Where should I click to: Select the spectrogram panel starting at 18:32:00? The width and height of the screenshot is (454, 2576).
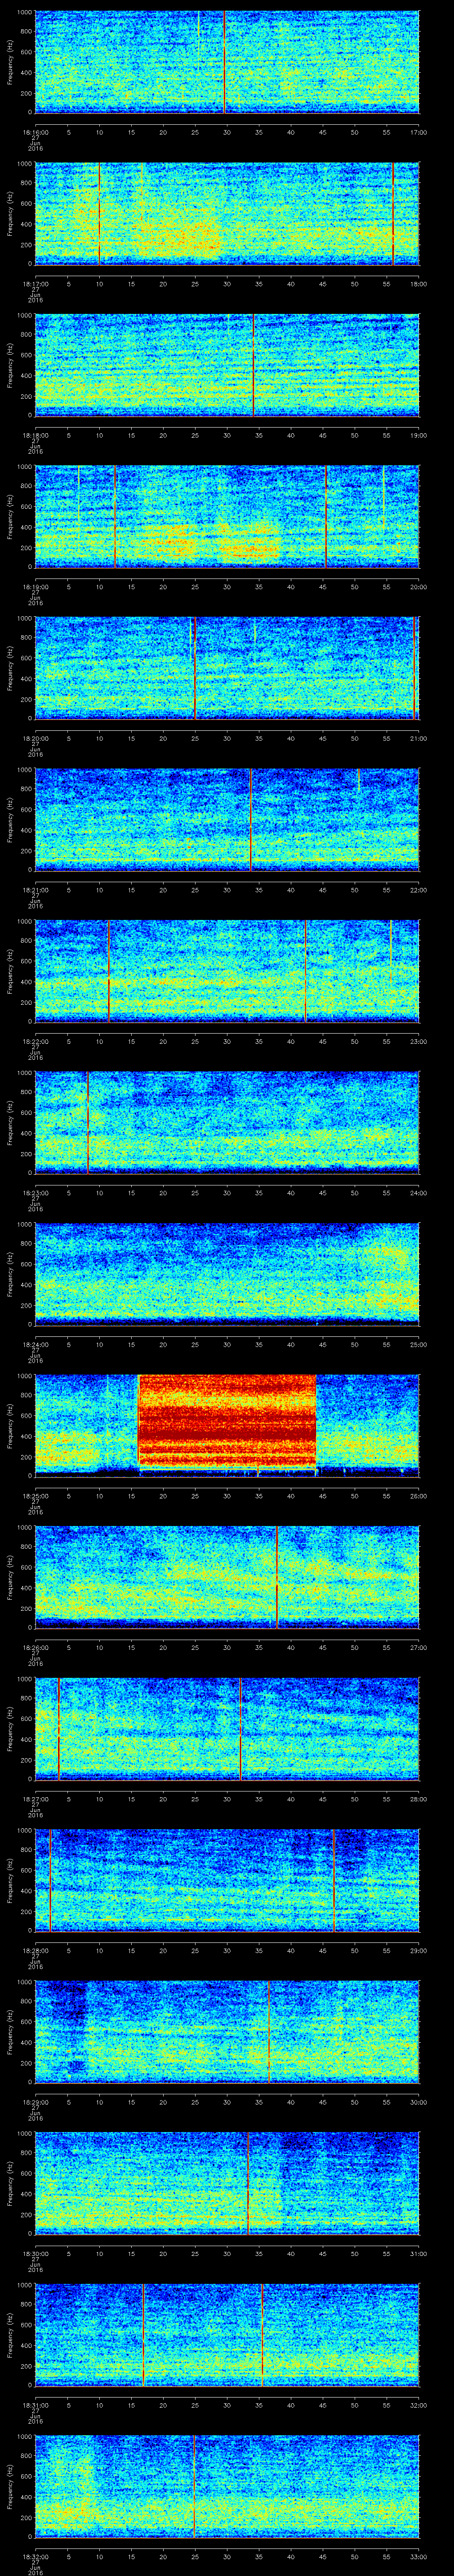(227, 2488)
